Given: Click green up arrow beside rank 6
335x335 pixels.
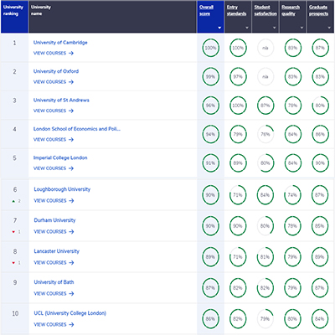Looking at the screenshot, I should tap(13, 201).
